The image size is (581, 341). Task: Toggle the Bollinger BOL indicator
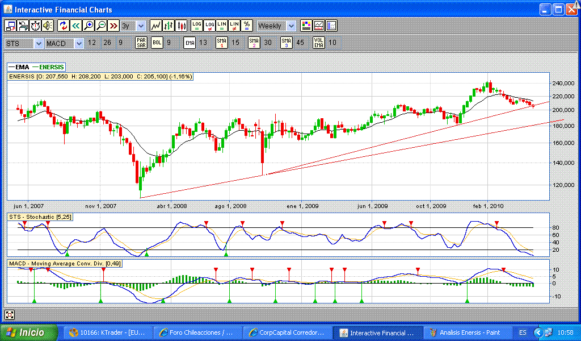(157, 43)
